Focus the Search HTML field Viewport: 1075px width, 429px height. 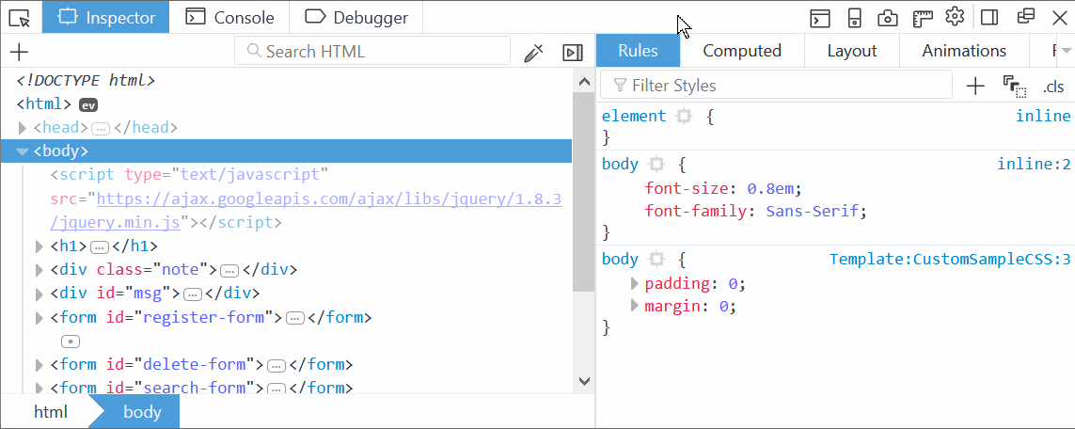click(372, 52)
